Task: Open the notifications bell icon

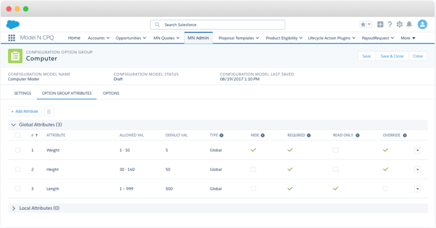Action: click(x=409, y=25)
